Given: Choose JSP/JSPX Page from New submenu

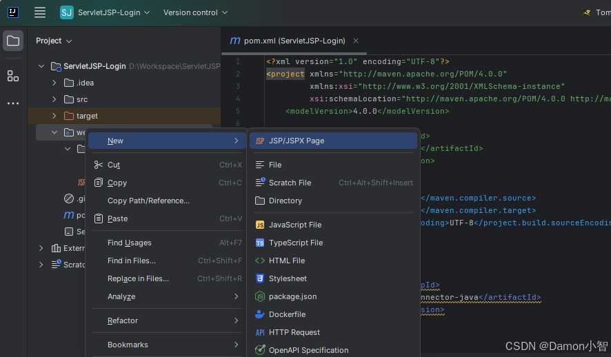Looking at the screenshot, I should coord(333,141).
